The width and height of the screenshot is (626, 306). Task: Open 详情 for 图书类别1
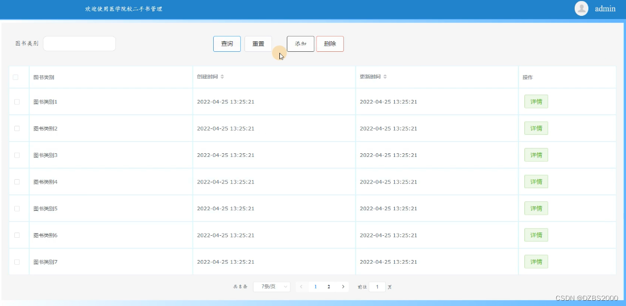tap(536, 101)
